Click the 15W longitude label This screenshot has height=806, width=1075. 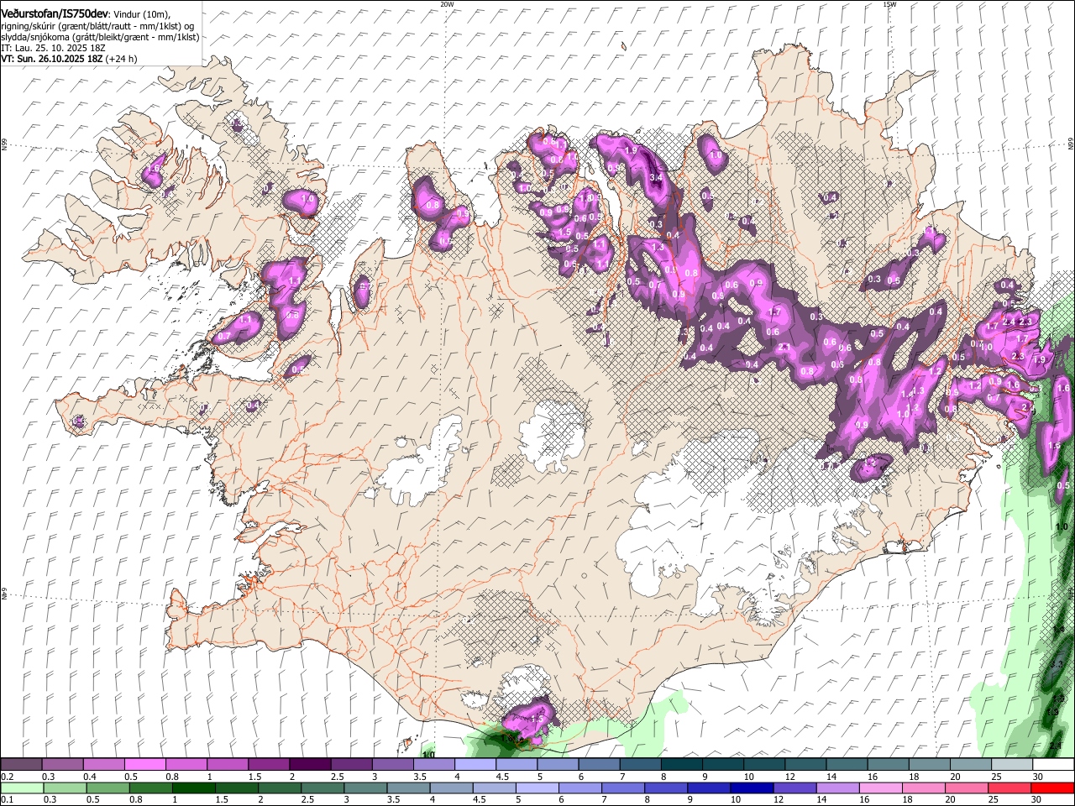889,3
